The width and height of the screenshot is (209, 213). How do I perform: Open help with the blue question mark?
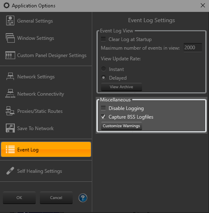pos(83,198)
